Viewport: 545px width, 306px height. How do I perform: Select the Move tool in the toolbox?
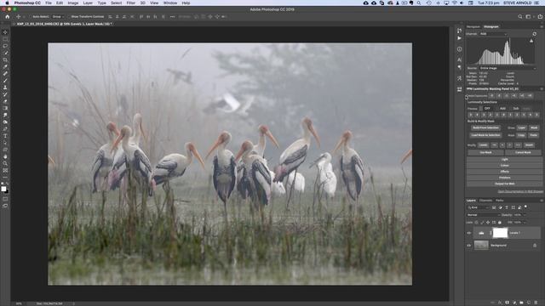[x=5, y=32]
